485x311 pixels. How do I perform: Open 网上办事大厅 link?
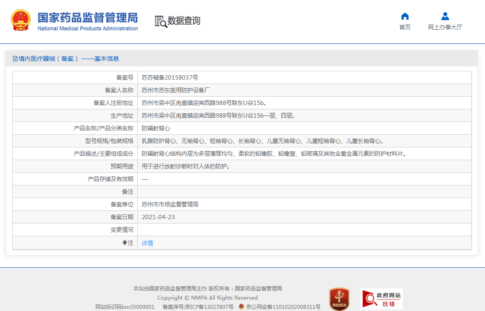pyautogui.click(x=445, y=27)
